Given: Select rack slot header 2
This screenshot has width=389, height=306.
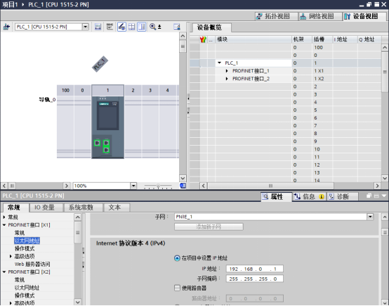Looking at the screenshot, I should (133, 91).
